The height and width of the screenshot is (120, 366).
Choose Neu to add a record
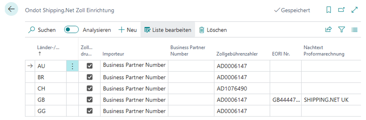[128, 30]
